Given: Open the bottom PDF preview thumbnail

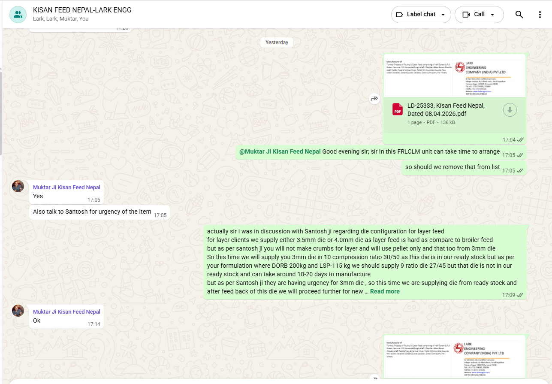Looking at the screenshot, I should pos(454,356).
